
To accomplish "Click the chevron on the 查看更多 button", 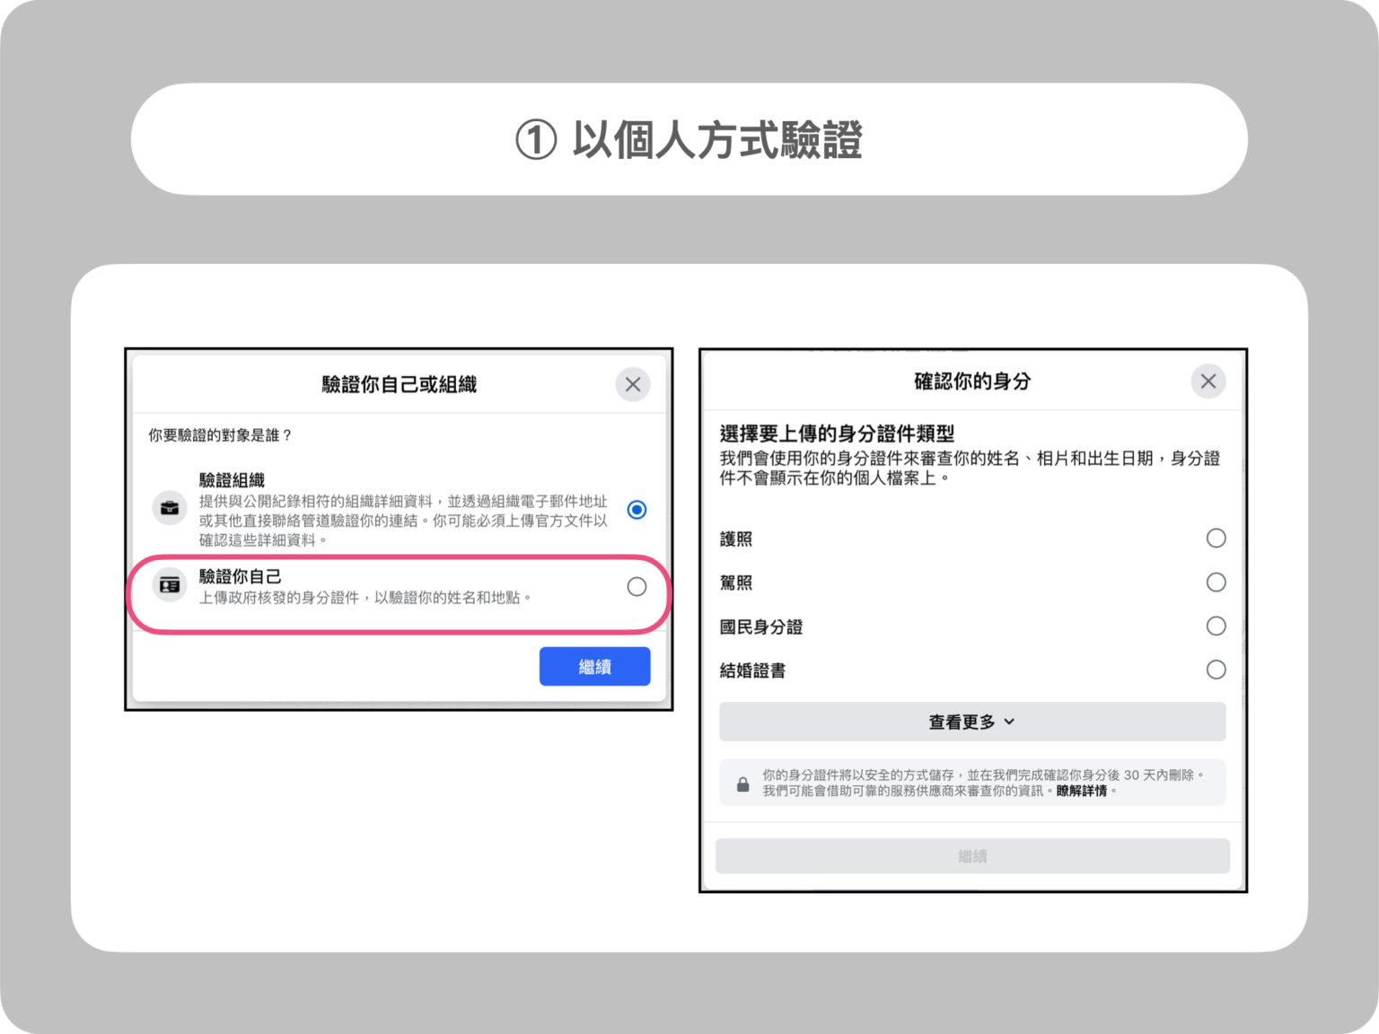I will (1010, 721).
